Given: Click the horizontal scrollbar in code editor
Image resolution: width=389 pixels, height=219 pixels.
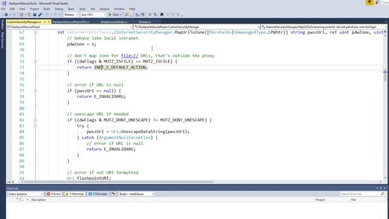Looking at the screenshot, I should click(119, 182).
